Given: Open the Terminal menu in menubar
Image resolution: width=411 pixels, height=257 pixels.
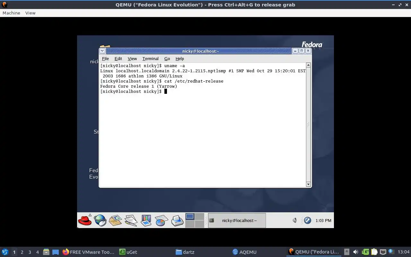Looking at the screenshot, I should (151, 58).
